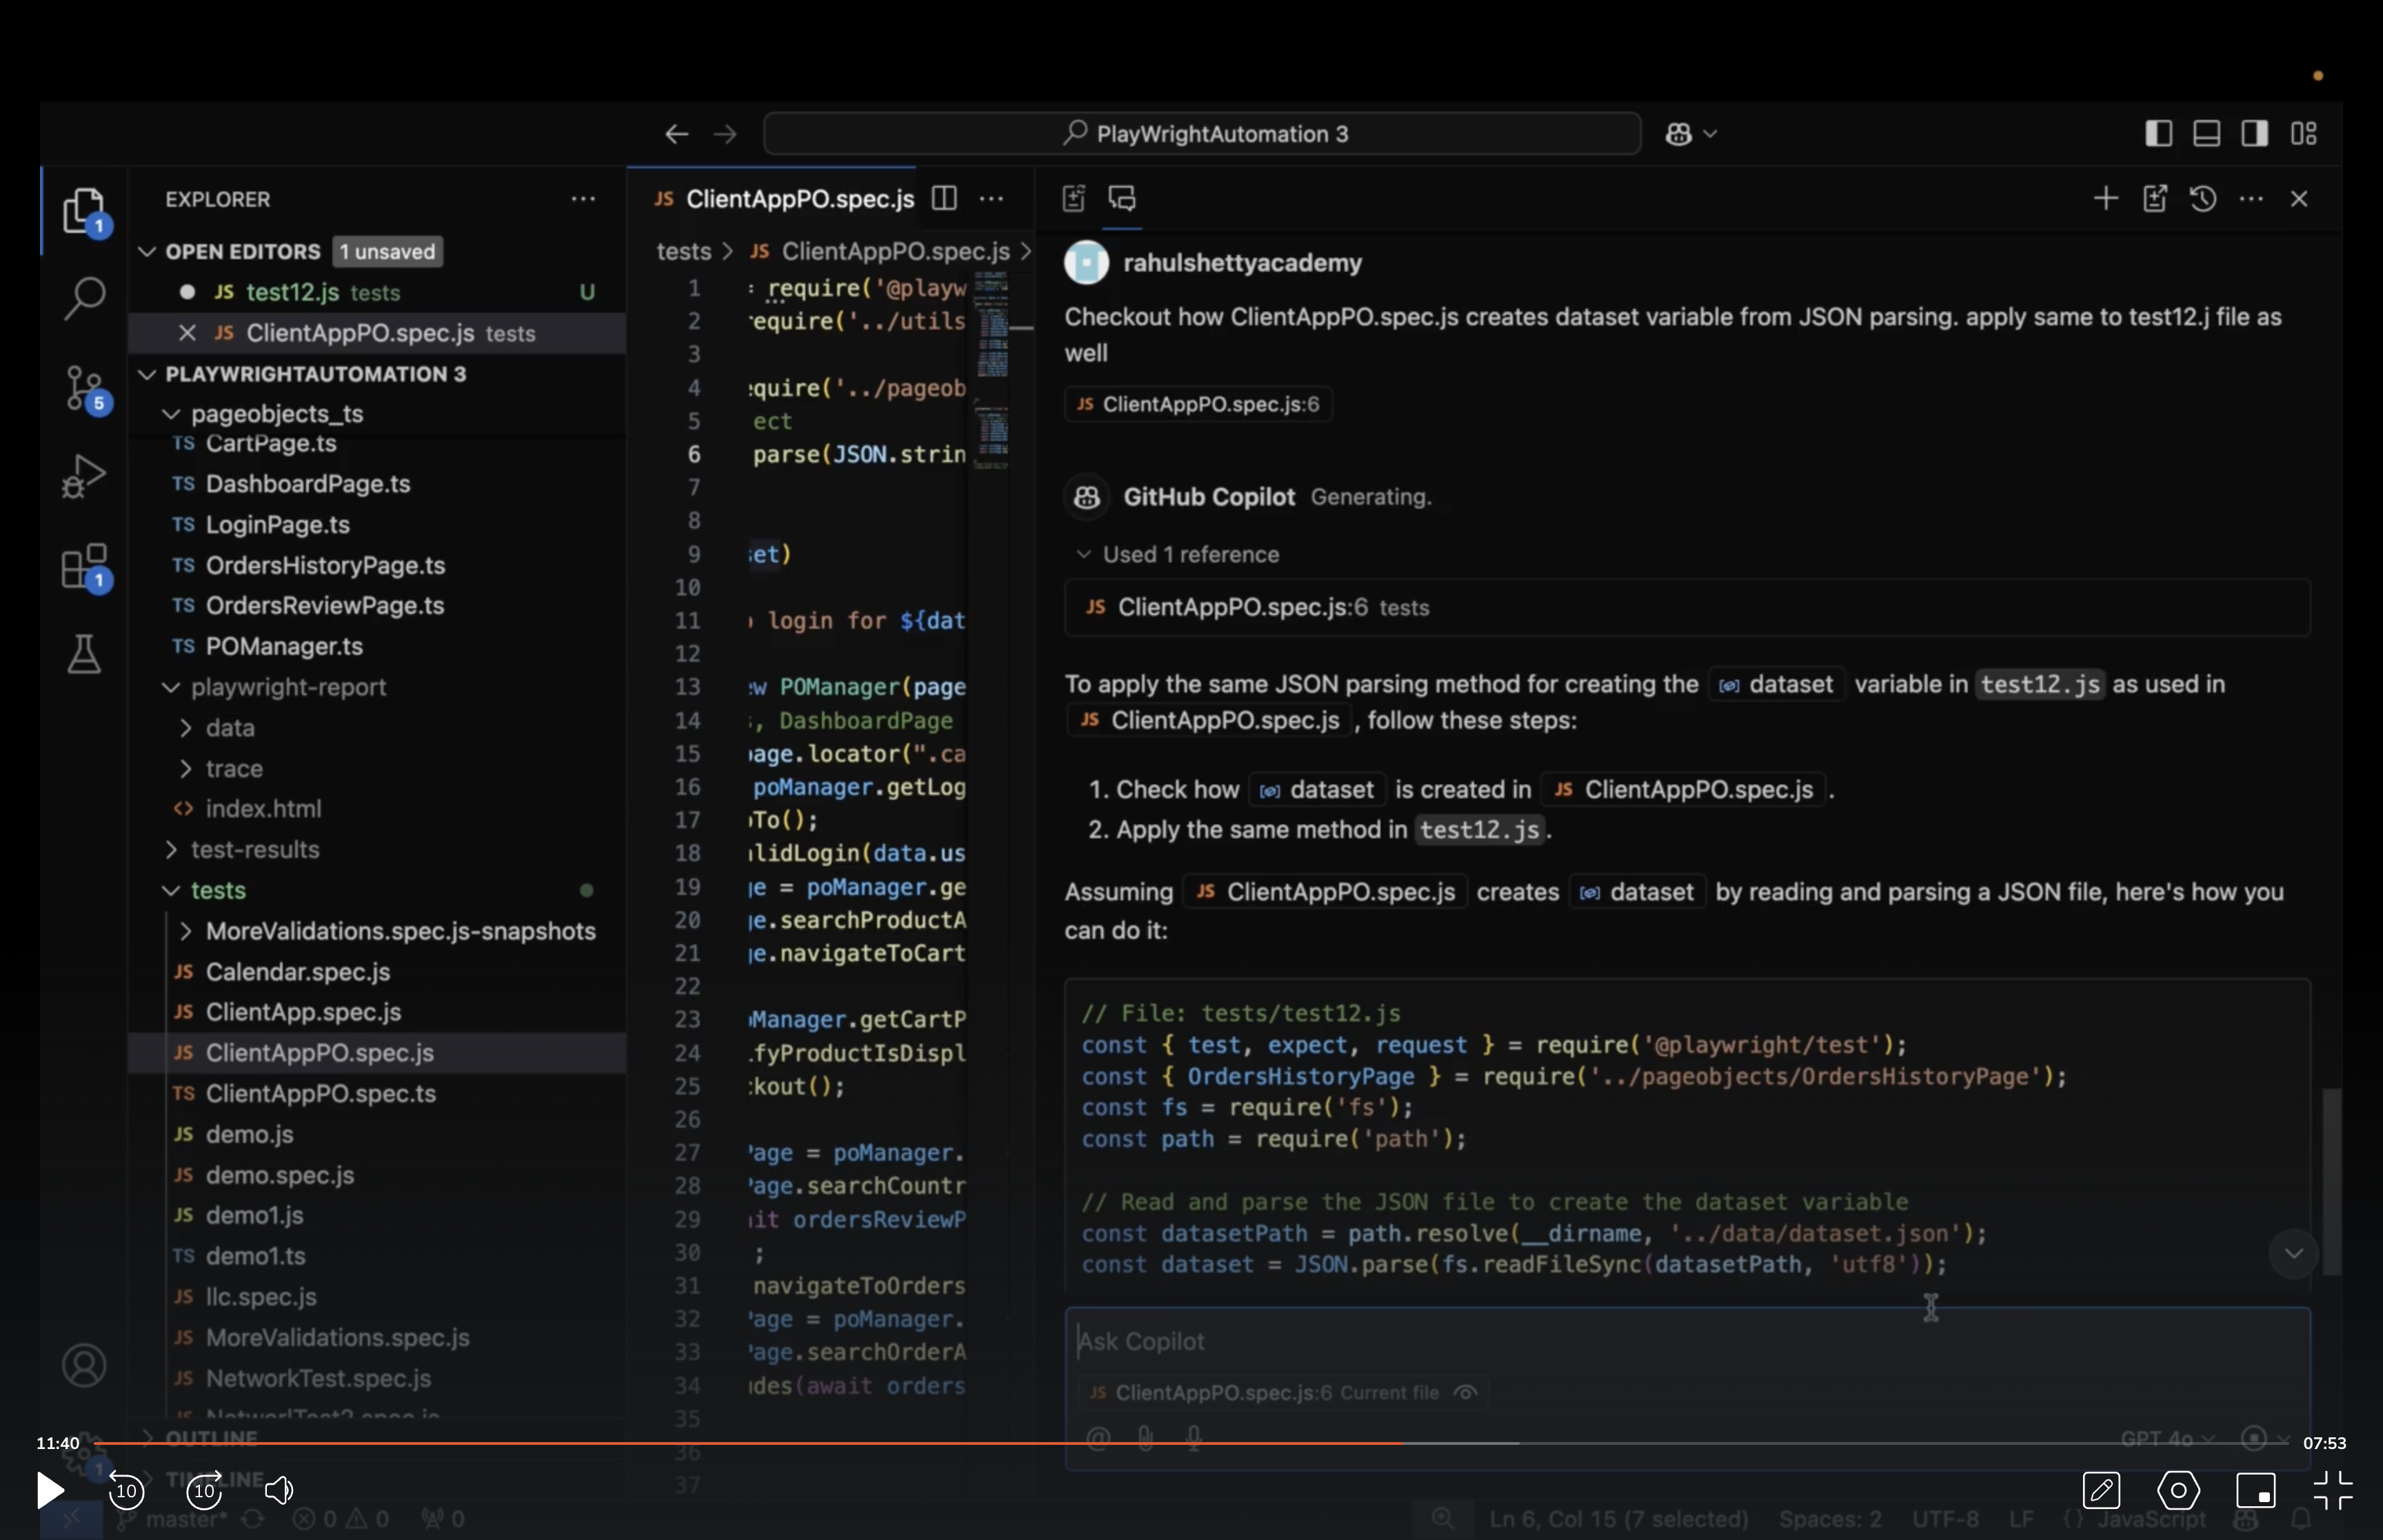Open the Accounts icon in activity bar
Viewport: 2383px width, 1540px height.
click(84, 1365)
